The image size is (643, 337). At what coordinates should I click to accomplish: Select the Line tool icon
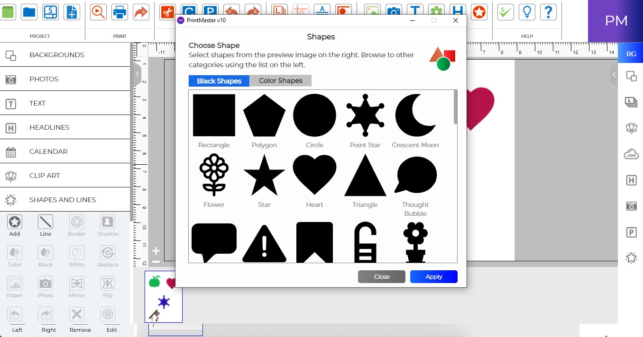click(46, 222)
